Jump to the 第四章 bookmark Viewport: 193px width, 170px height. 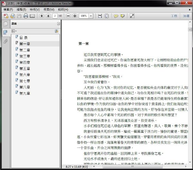click(25, 62)
